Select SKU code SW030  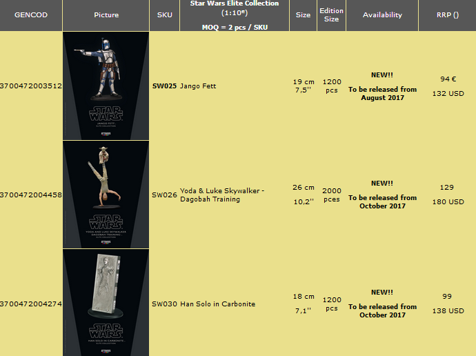click(164, 304)
